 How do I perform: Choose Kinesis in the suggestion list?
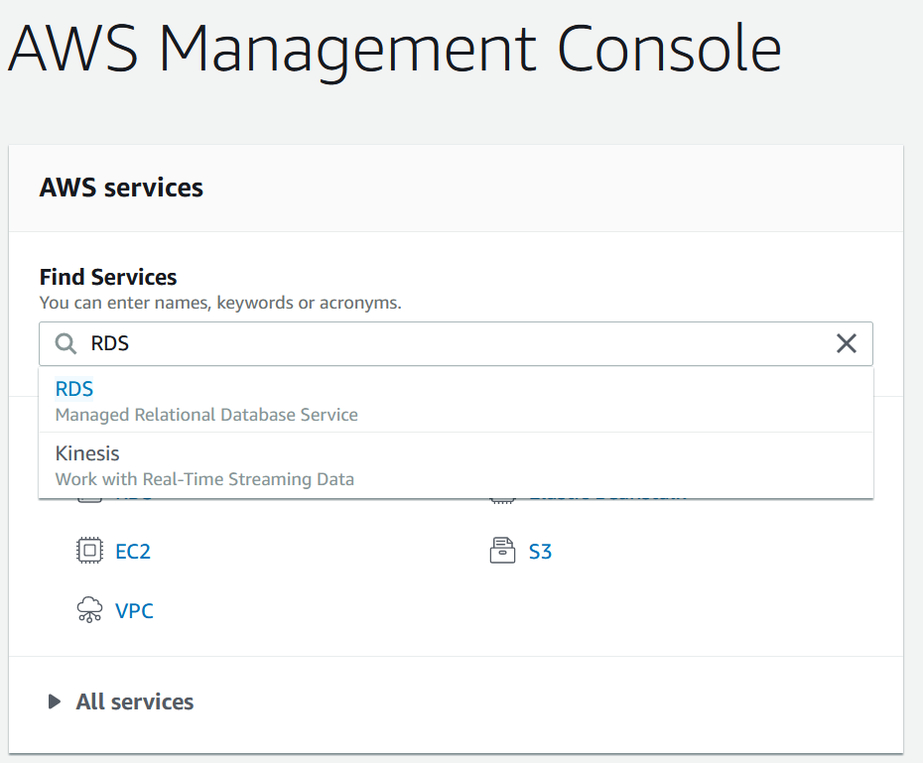457,465
